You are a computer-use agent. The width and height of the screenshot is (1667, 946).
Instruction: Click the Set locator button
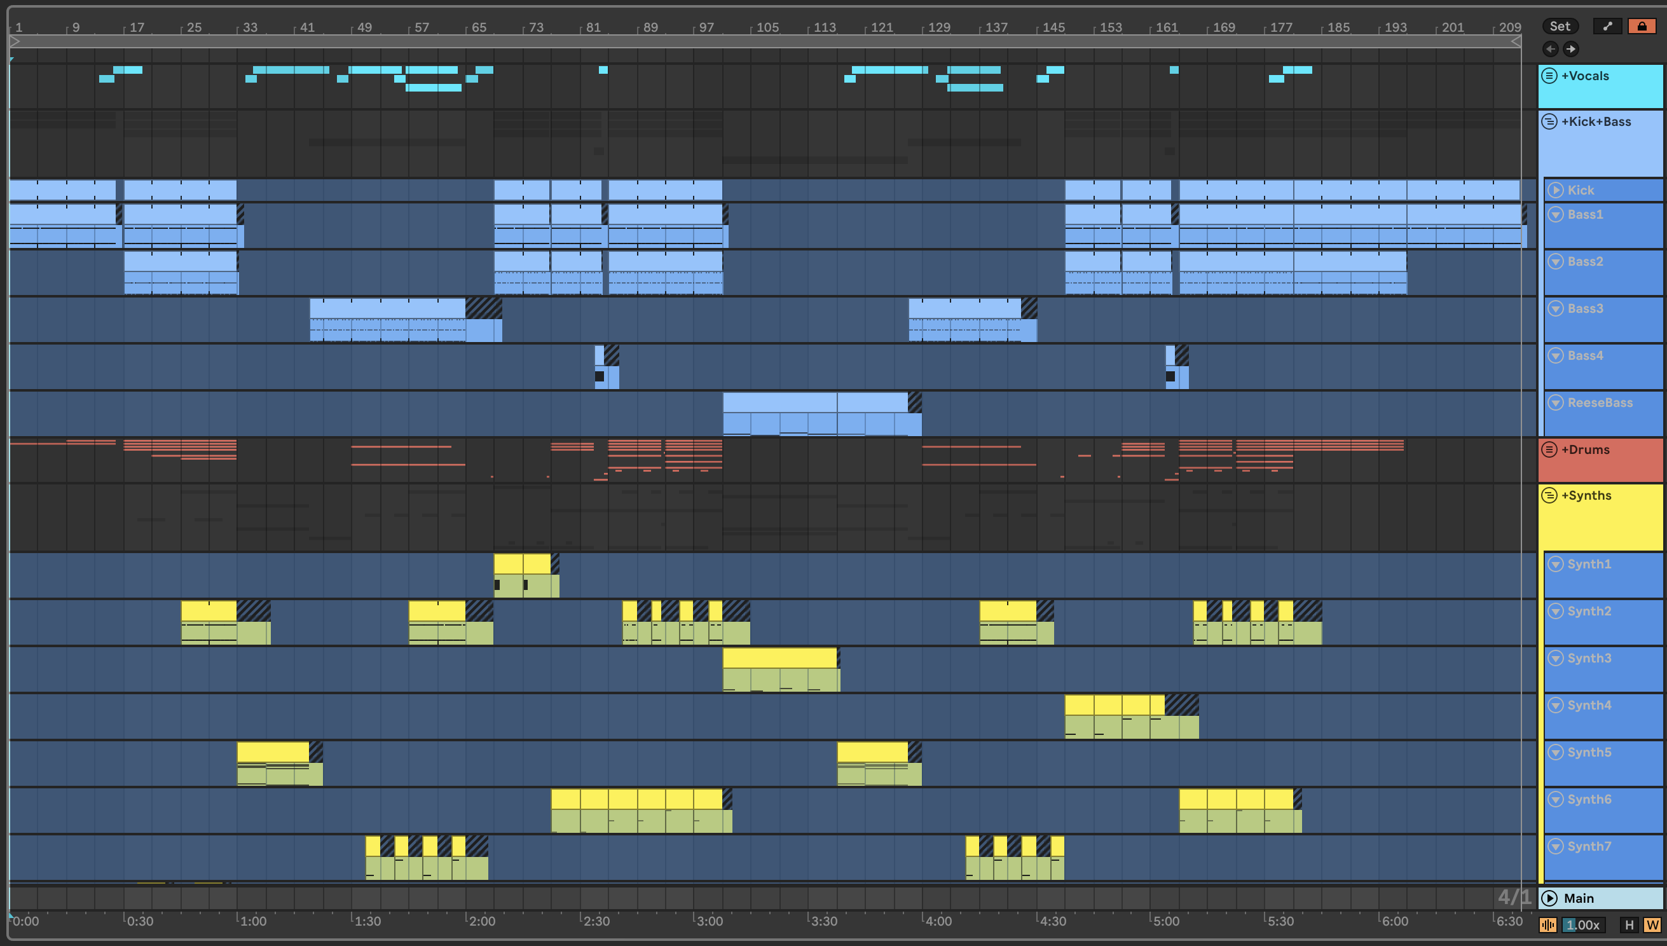(x=1560, y=26)
